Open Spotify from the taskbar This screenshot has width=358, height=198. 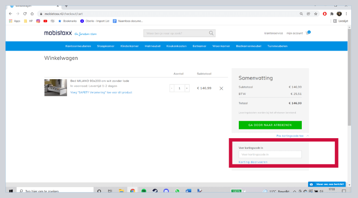[144, 191]
